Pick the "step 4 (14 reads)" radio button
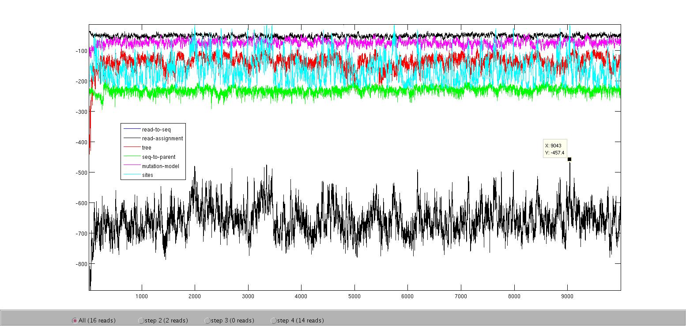This screenshot has width=686, height=326. (274, 321)
